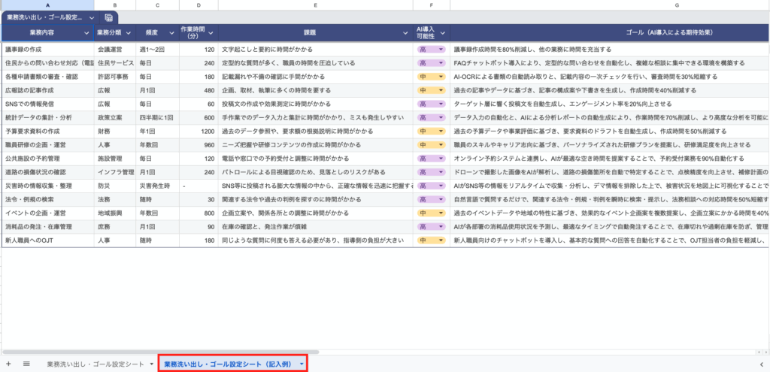Screen dimensions: 770x372
Task: Open the all sheets list icon
Action: point(26,364)
